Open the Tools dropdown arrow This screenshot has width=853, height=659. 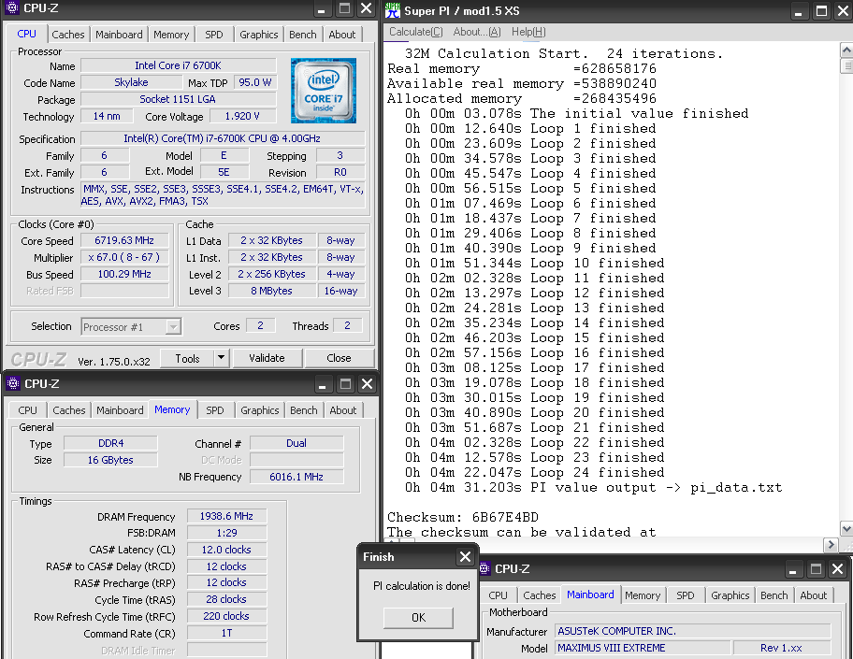pyautogui.click(x=221, y=358)
